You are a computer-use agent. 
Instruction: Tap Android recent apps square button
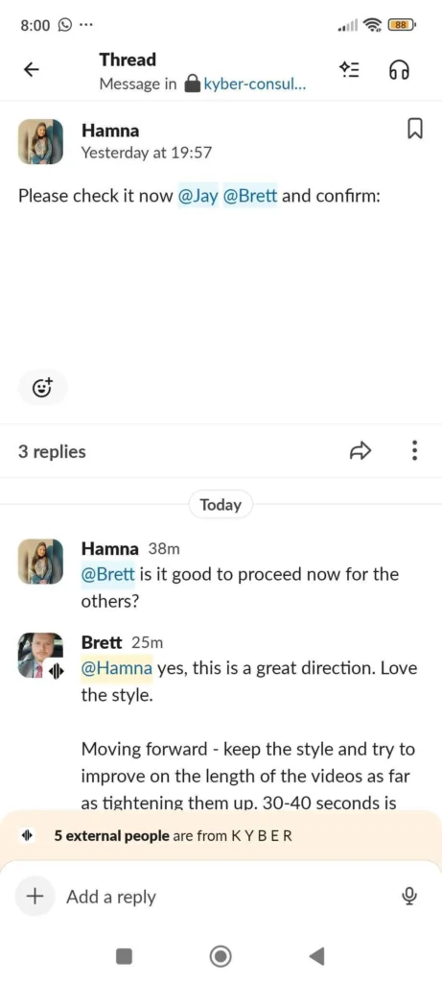point(125,956)
